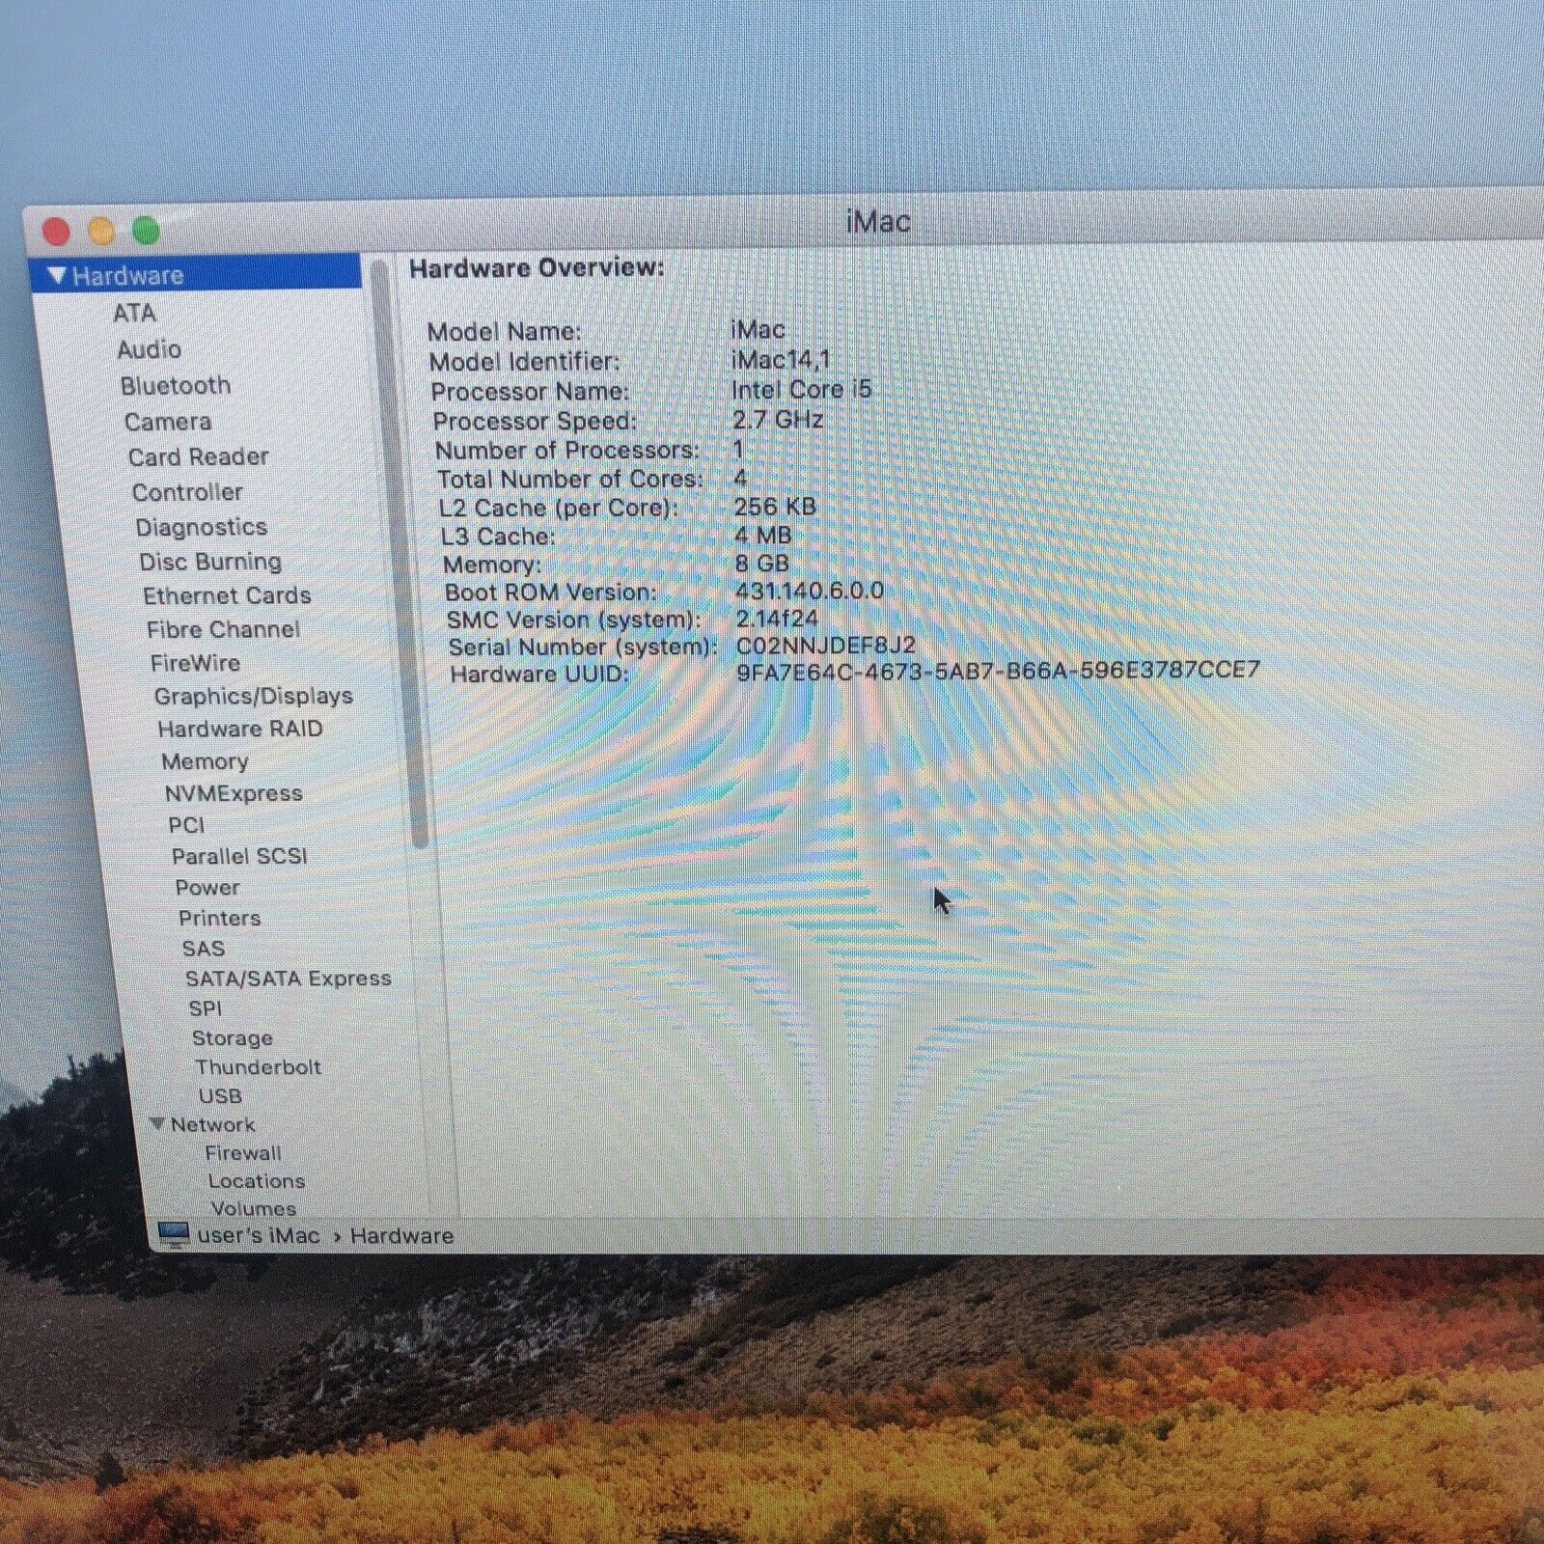Screen dimensions: 1544x1544
Task: Open the Audio section
Action: pos(149,349)
